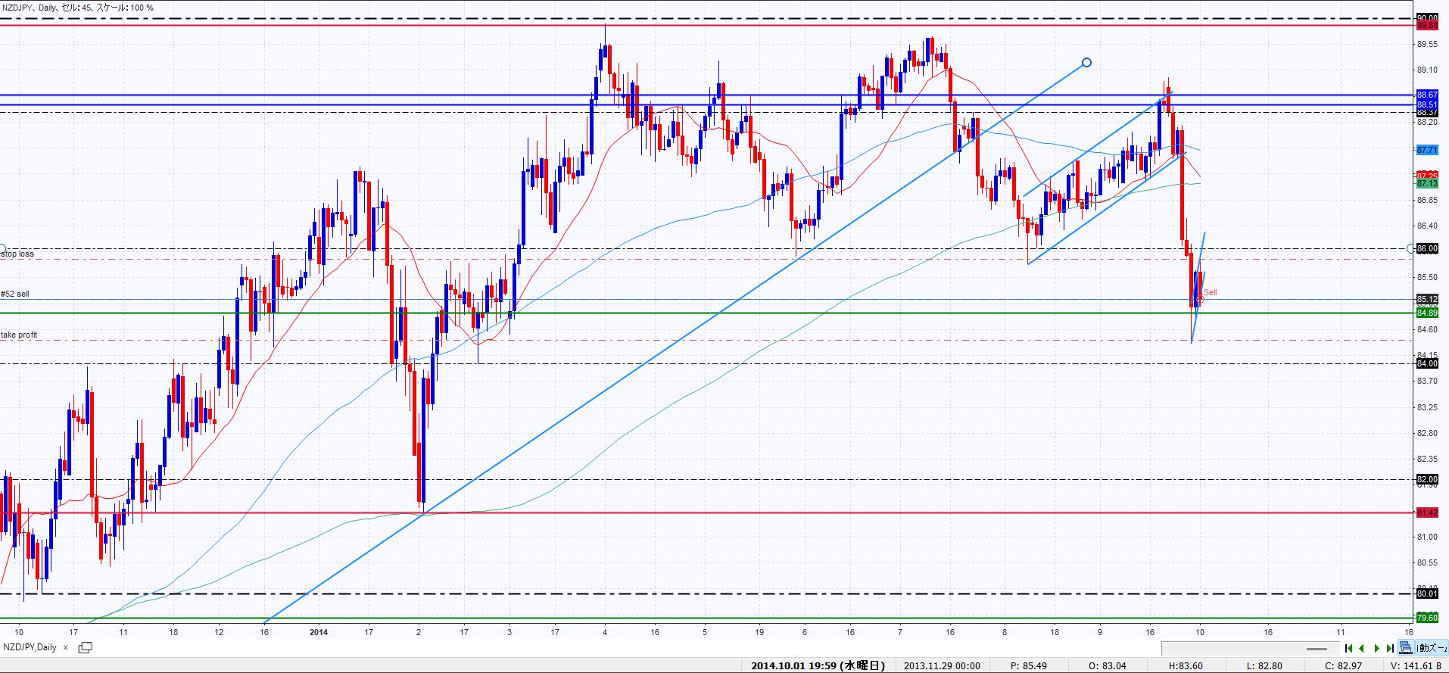Click the light-blue 87.71 moving average tag
This screenshot has height=673, width=1449.
click(x=1427, y=151)
